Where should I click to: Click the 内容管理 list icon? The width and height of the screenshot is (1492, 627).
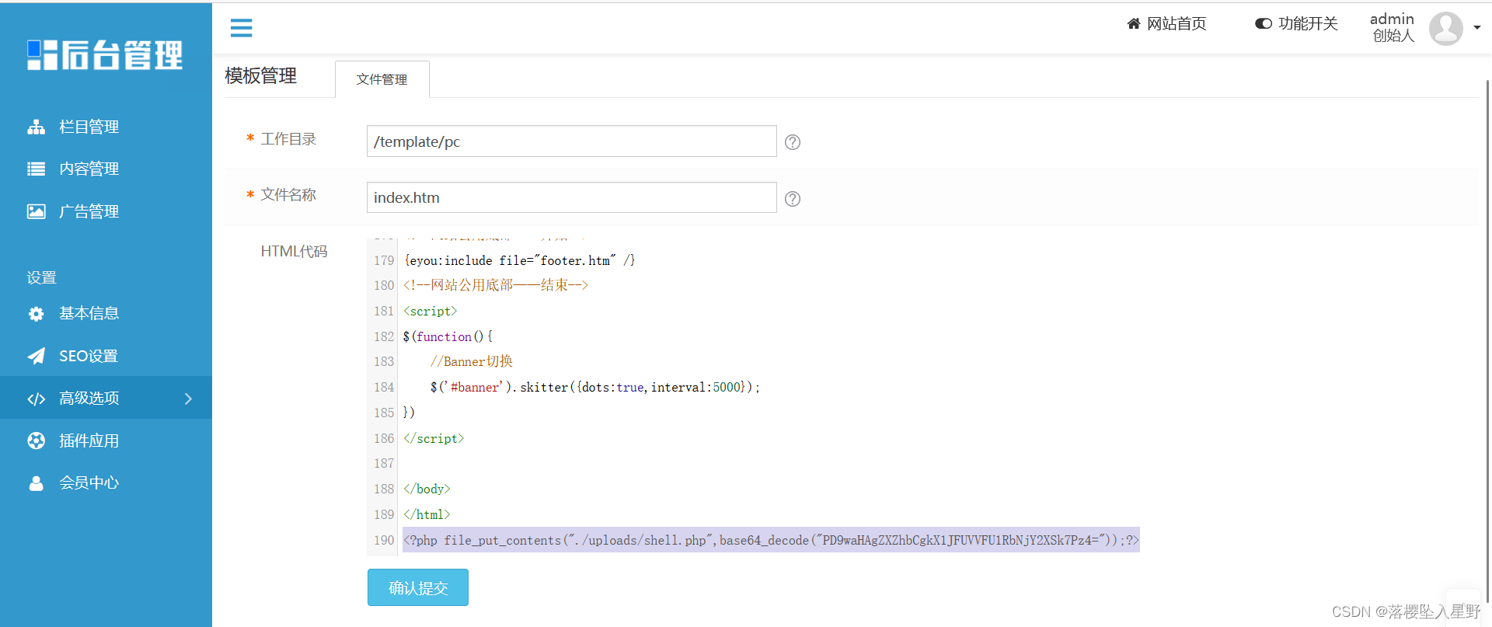[37, 169]
